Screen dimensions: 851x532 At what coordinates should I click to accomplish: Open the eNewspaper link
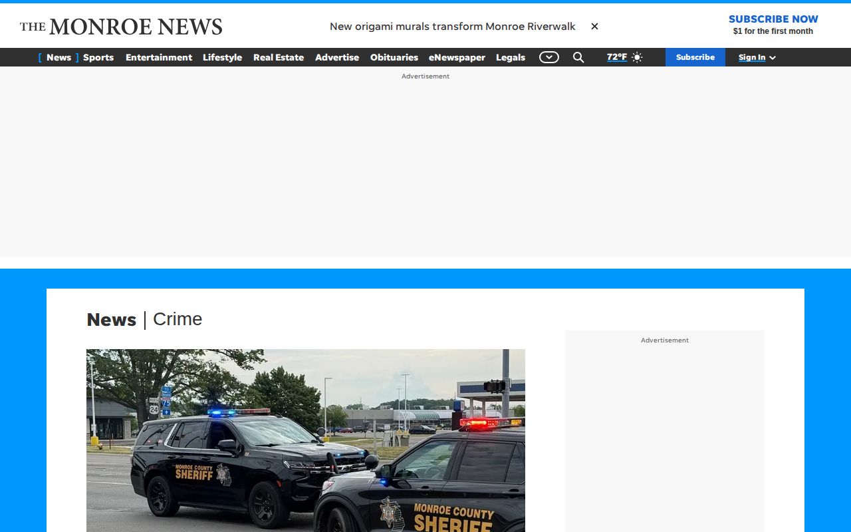coord(457,57)
